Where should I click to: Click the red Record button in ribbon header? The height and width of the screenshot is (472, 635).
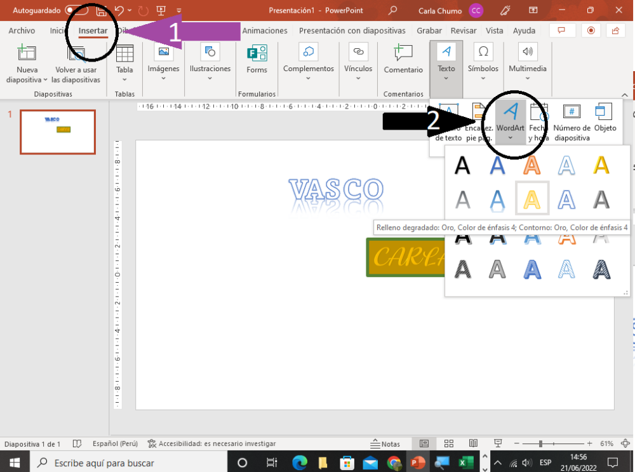pos(591,30)
